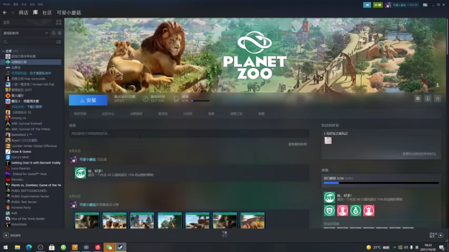Open the 创意工坊 workshop tab
Screen dimensions: 449x252
pos(236,114)
